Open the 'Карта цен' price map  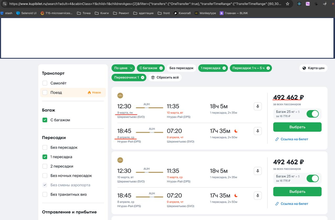pyautogui.click(x=313, y=68)
